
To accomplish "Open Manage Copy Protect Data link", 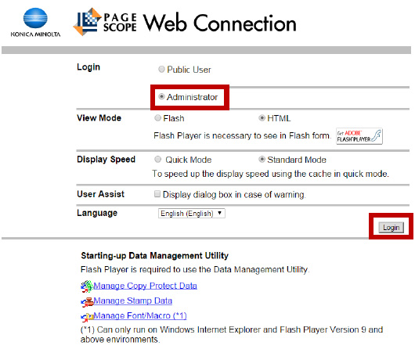I will click(x=145, y=286).
